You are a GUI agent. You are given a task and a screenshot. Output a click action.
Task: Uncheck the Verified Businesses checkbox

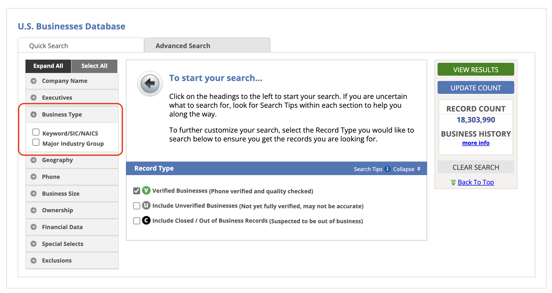137,191
